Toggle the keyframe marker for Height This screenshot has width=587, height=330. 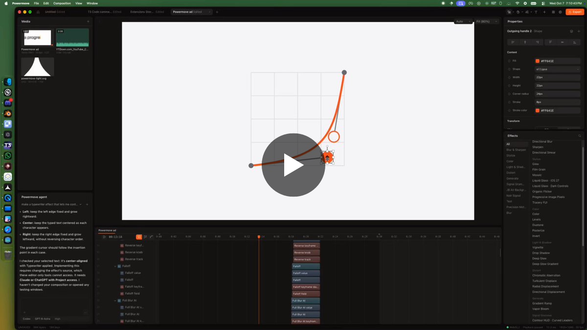(509, 86)
